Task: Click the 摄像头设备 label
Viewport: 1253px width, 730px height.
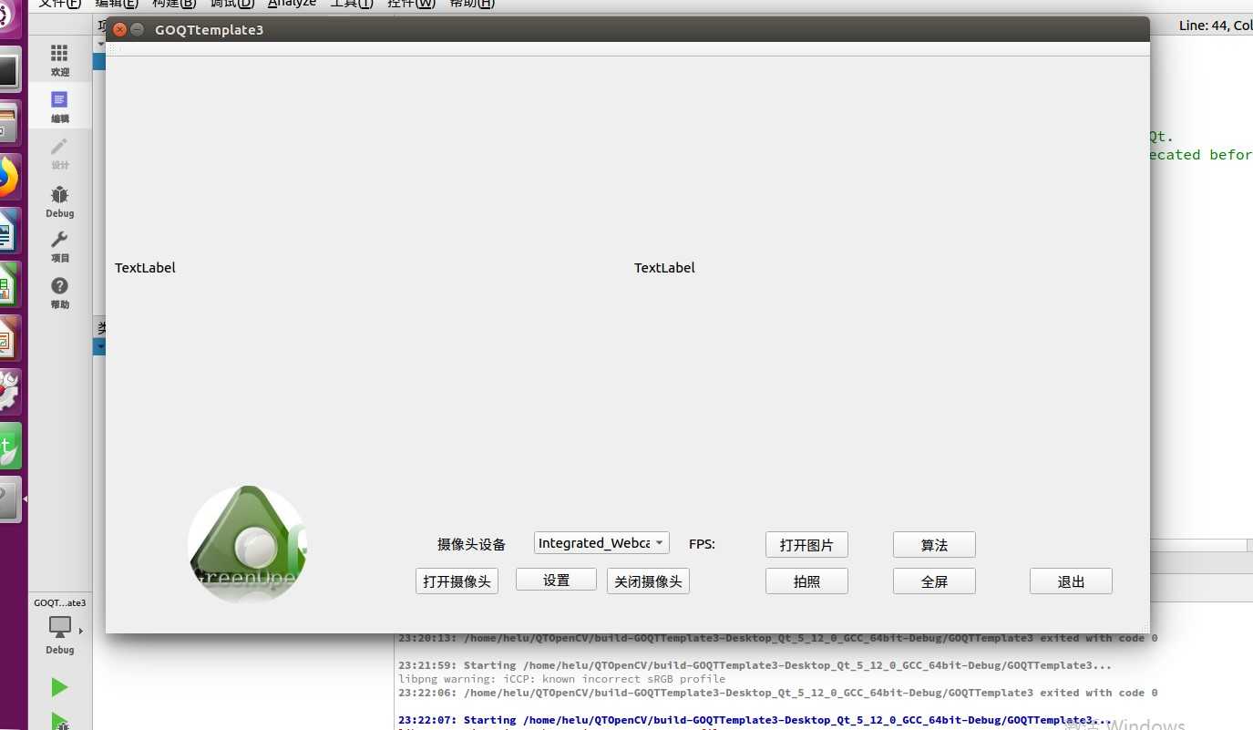Action: (471, 544)
